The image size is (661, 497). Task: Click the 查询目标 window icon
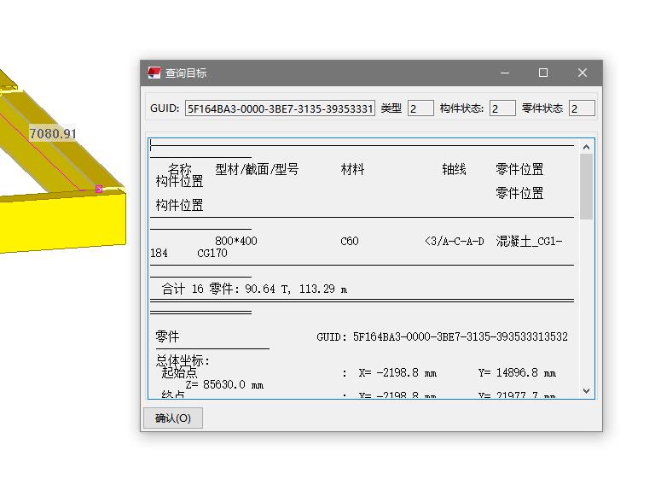pyautogui.click(x=154, y=73)
